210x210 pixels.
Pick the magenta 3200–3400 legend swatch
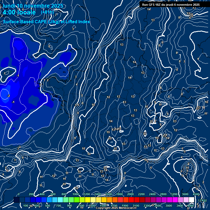(x=175, y=200)
